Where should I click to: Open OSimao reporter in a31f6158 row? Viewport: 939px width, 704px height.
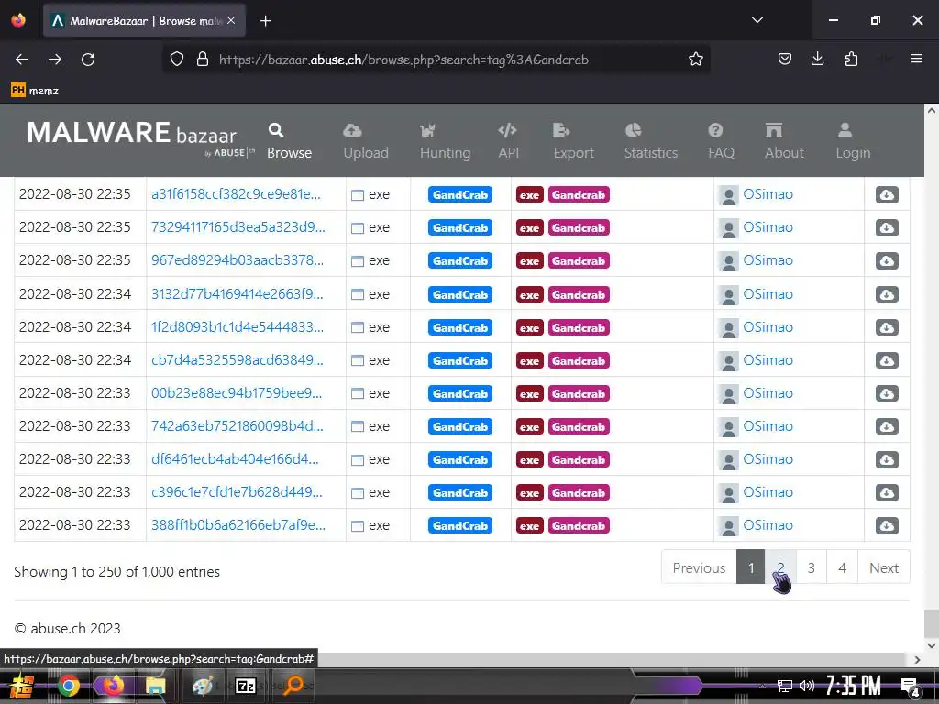tap(768, 194)
